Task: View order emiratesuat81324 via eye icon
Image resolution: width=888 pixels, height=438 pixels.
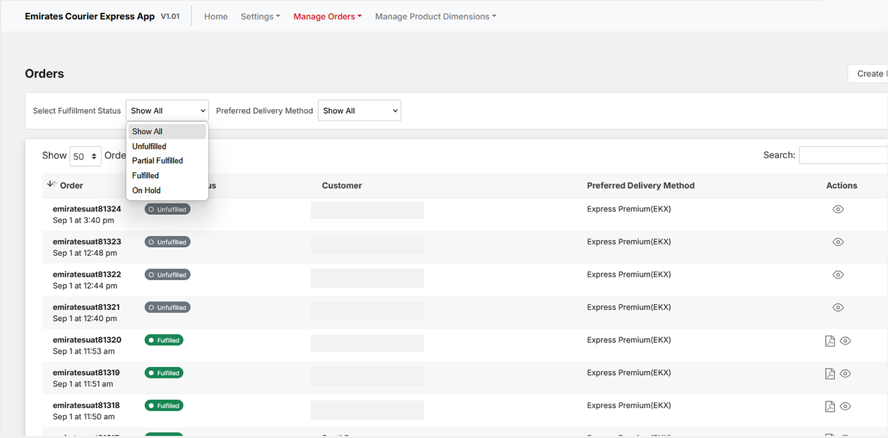Action: (838, 210)
